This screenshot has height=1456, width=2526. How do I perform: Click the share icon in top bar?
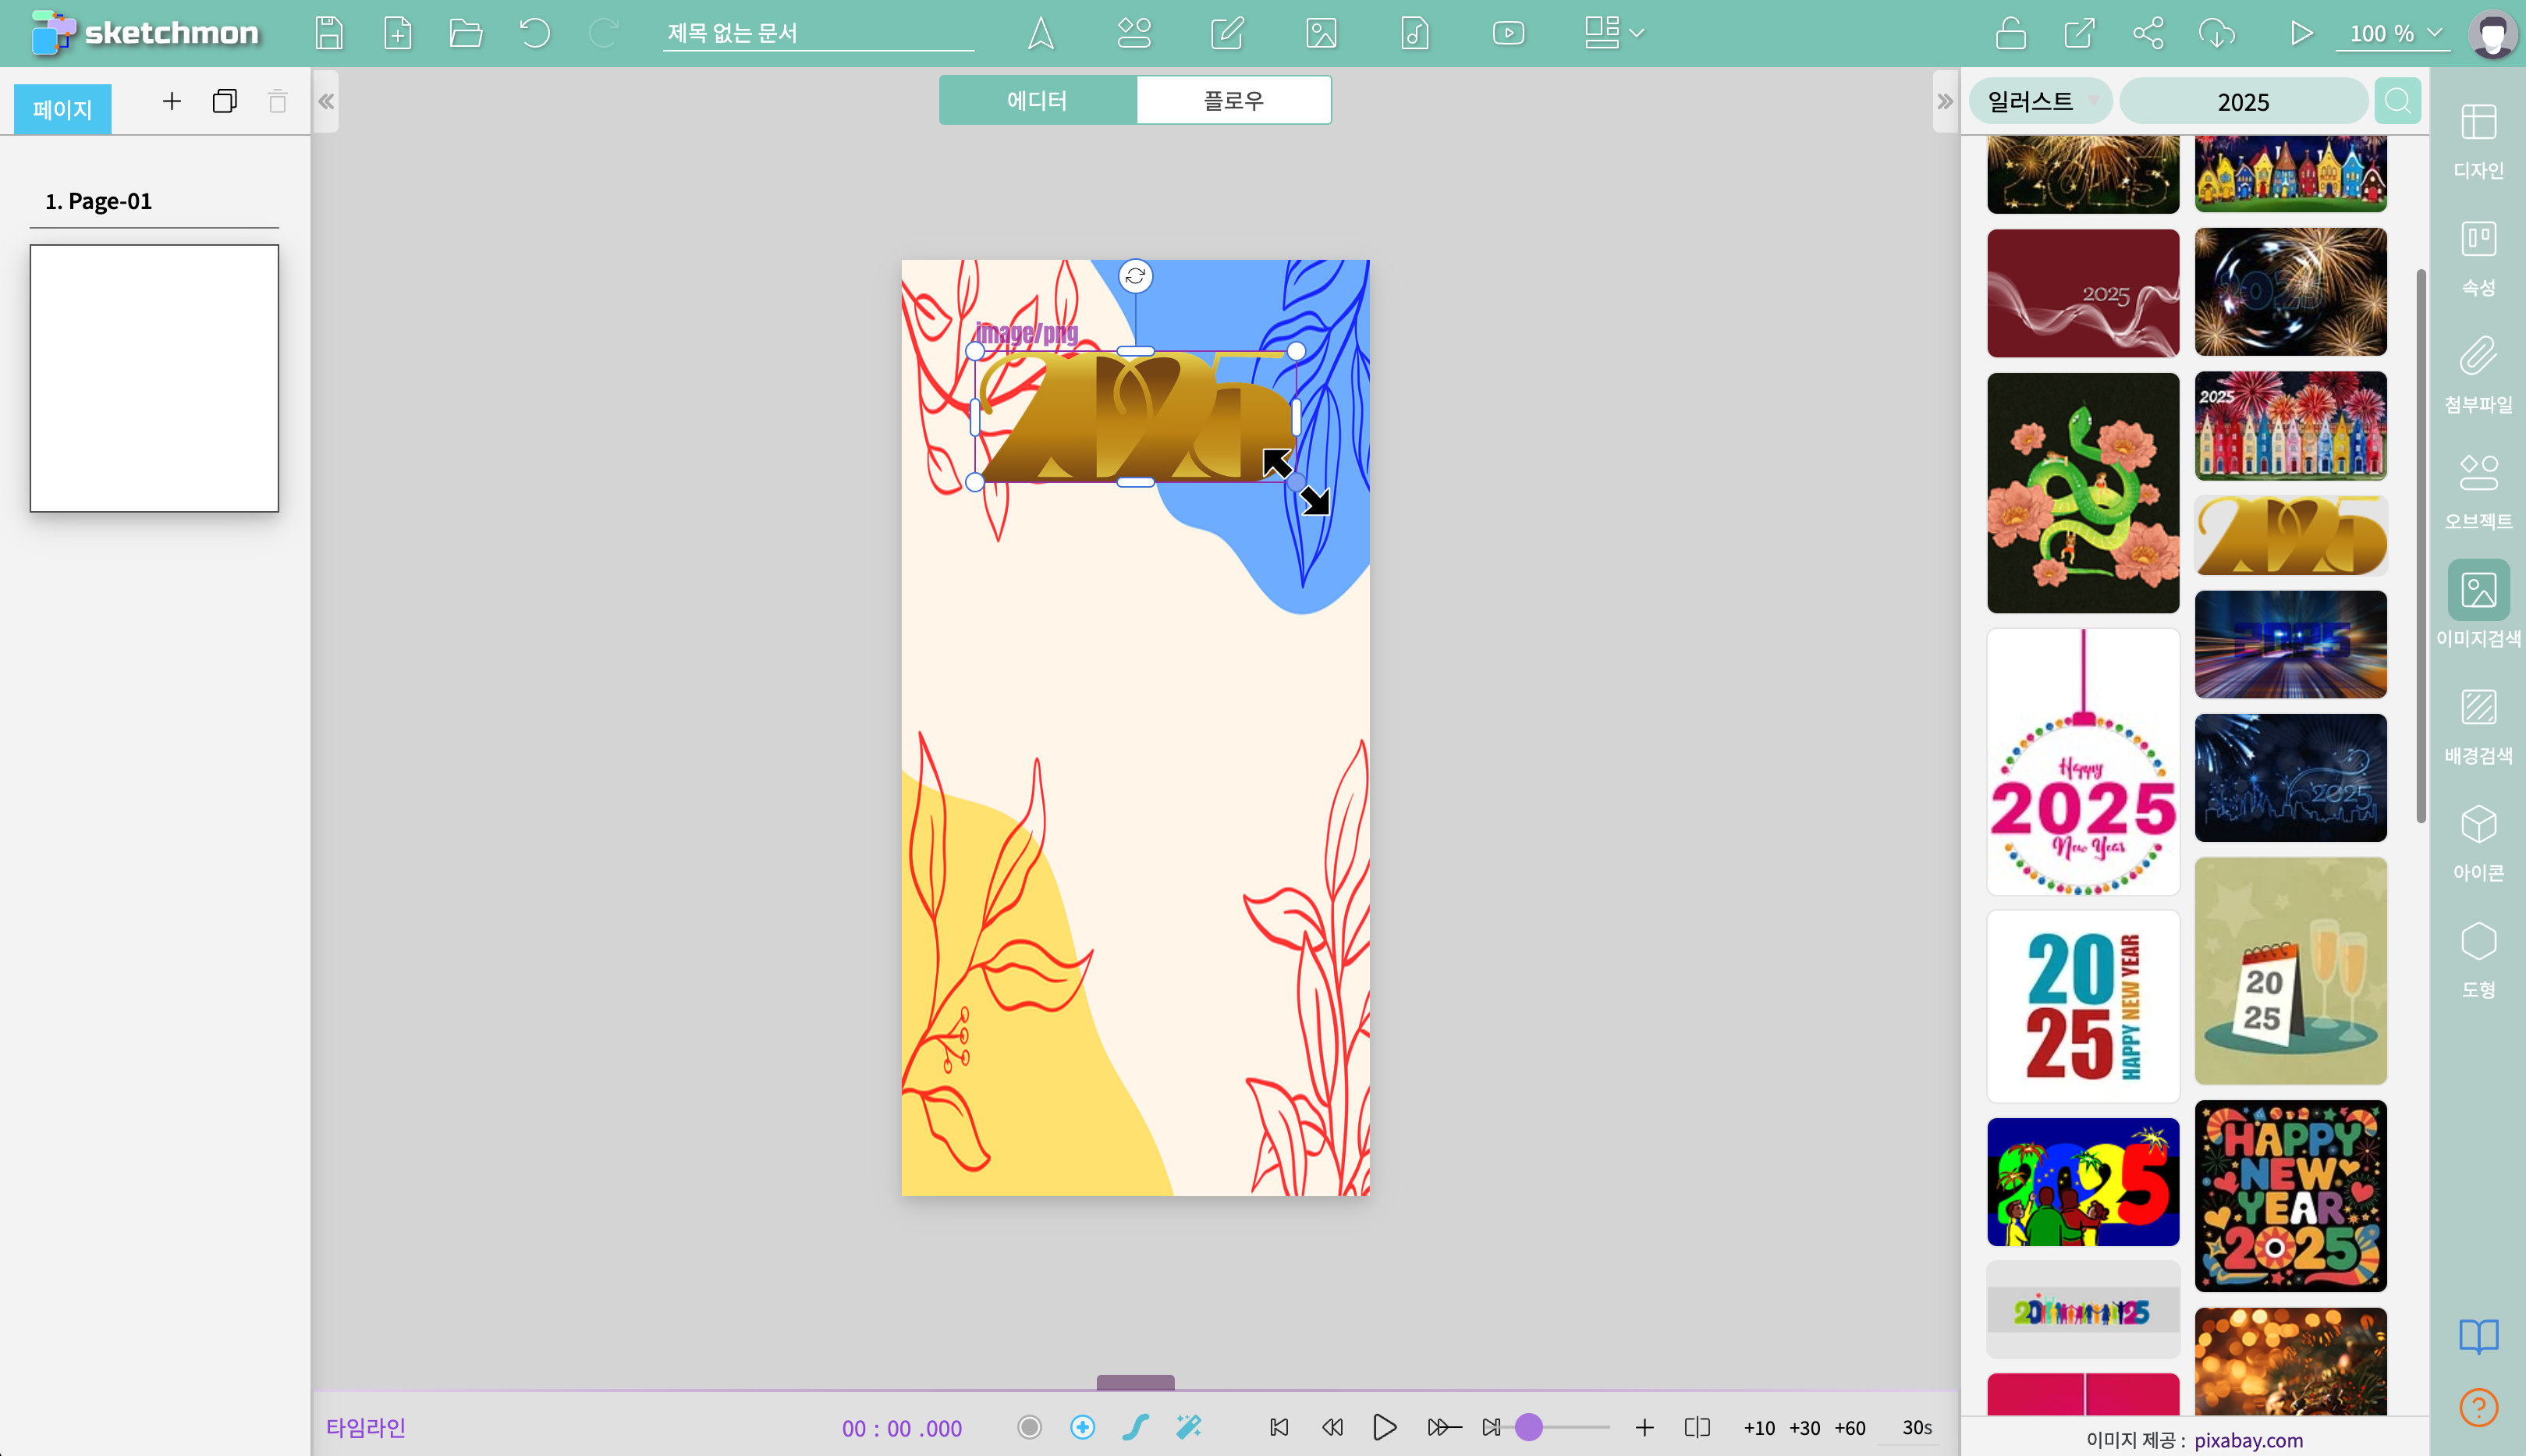(x=2148, y=33)
